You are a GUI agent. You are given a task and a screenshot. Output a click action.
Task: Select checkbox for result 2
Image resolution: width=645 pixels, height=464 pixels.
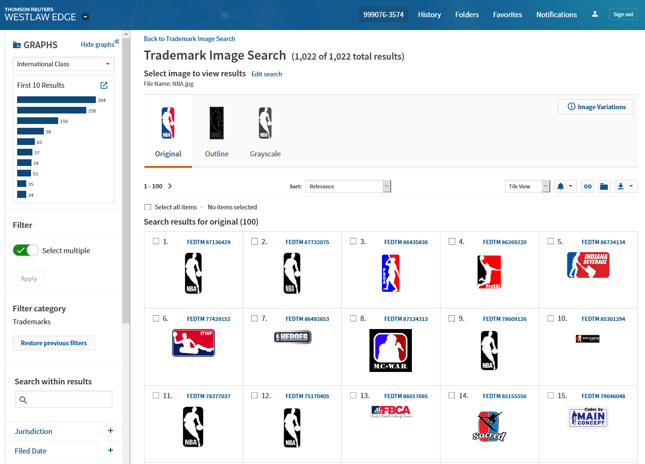tap(255, 241)
